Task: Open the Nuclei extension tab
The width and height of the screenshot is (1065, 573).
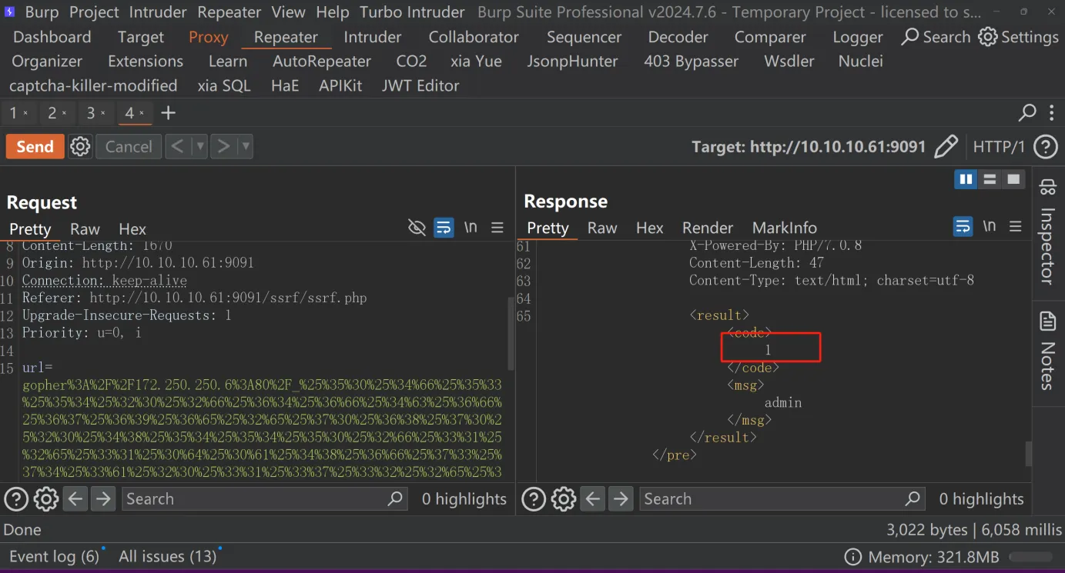Action: click(860, 61)
